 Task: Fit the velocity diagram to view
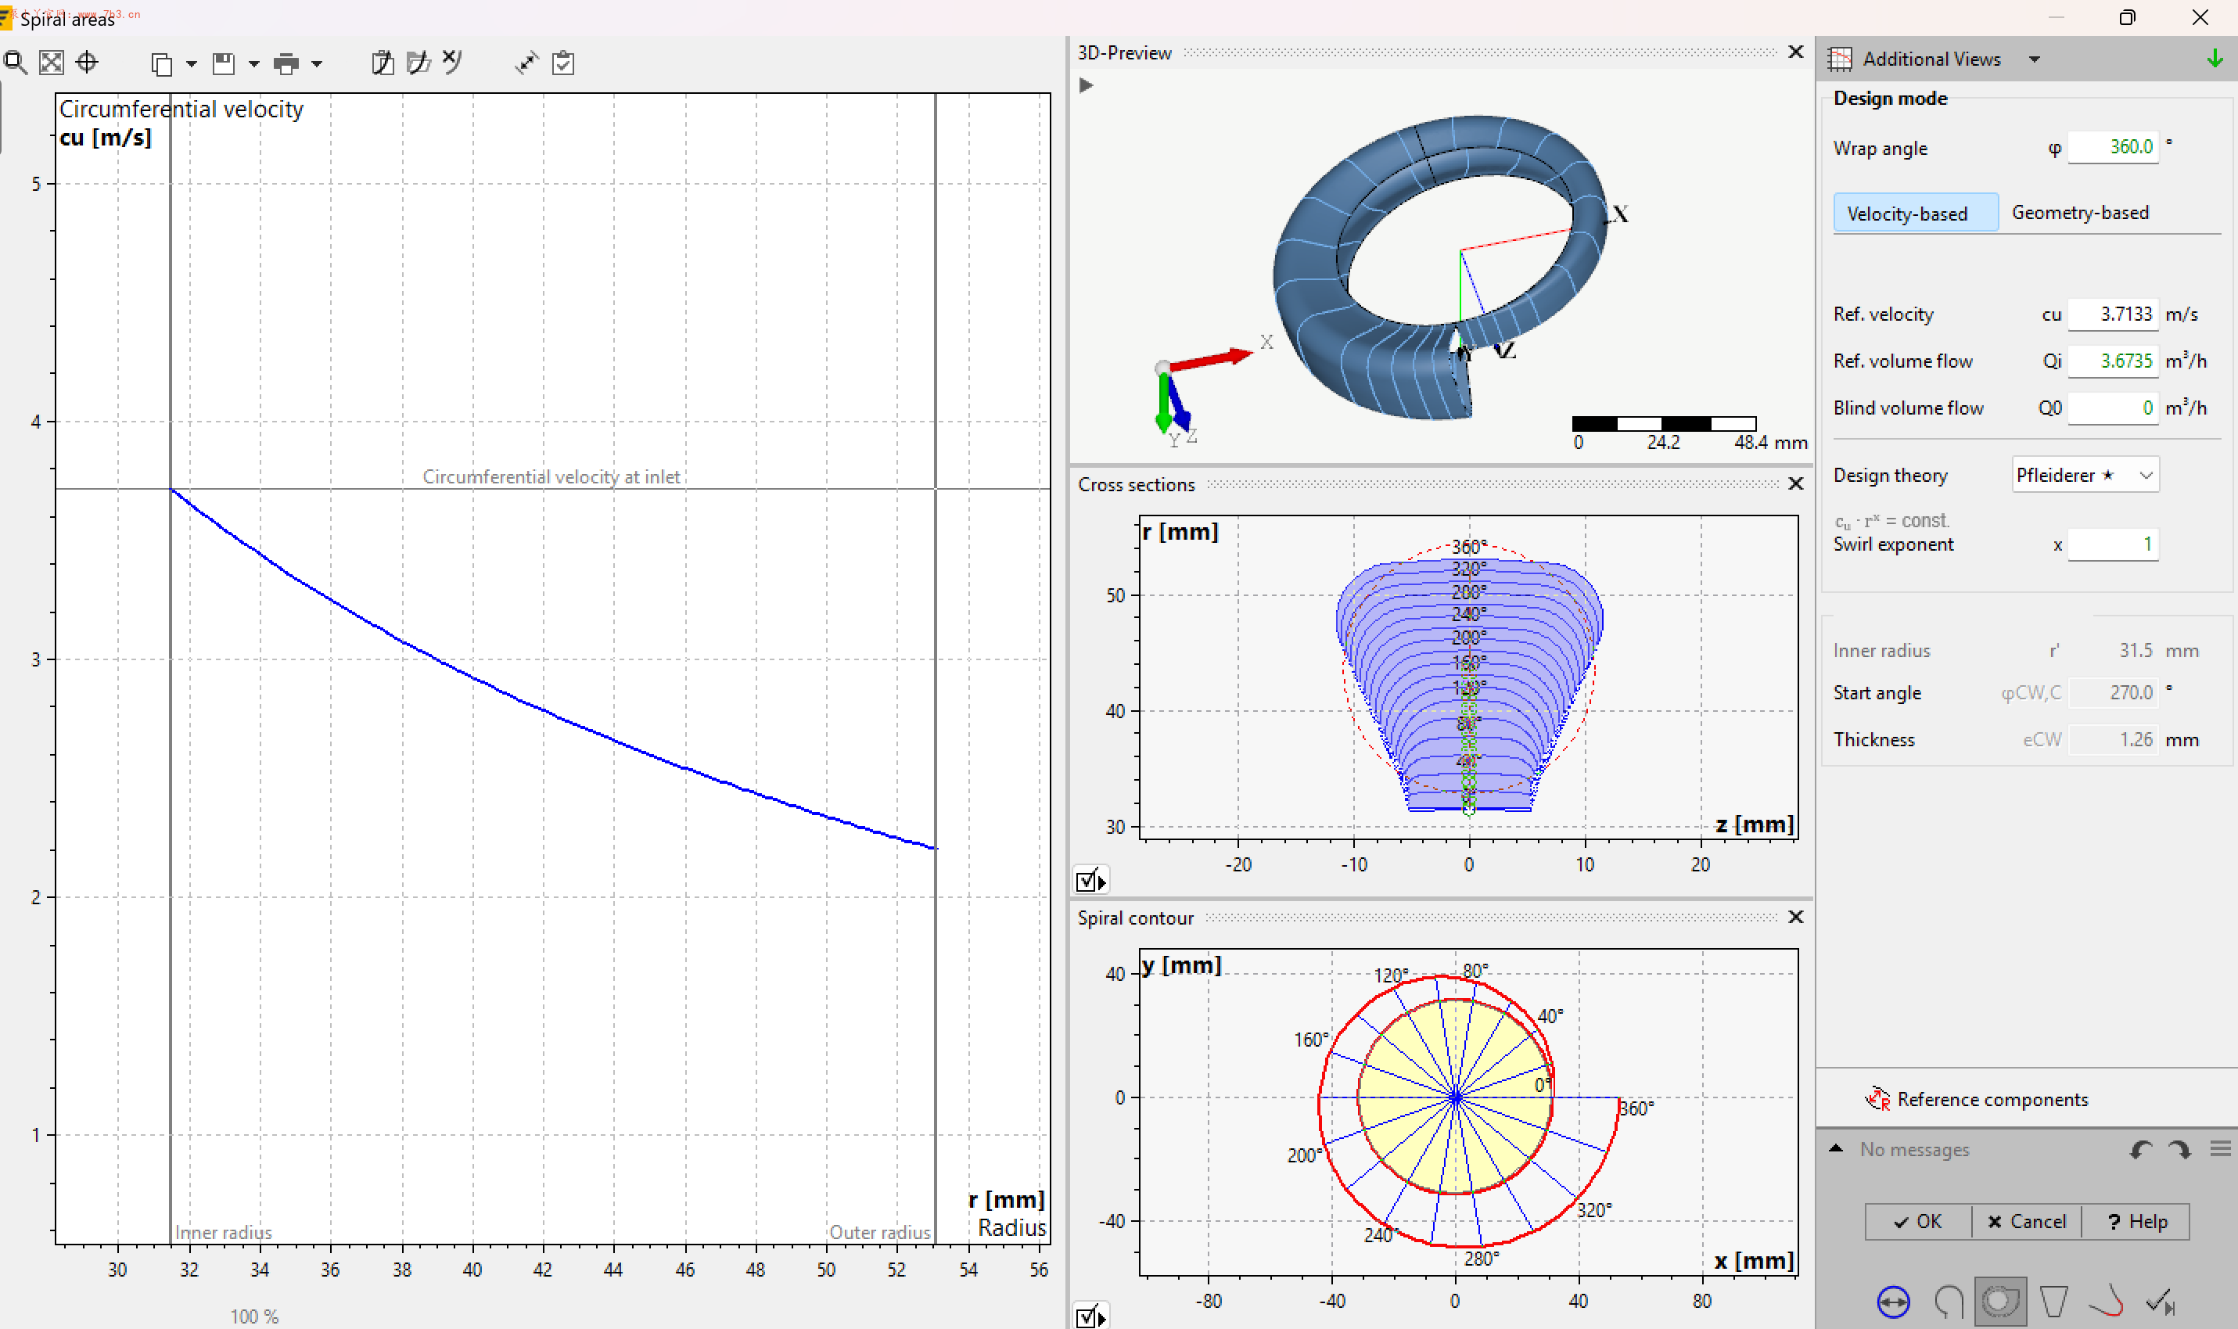pos(51,63)
